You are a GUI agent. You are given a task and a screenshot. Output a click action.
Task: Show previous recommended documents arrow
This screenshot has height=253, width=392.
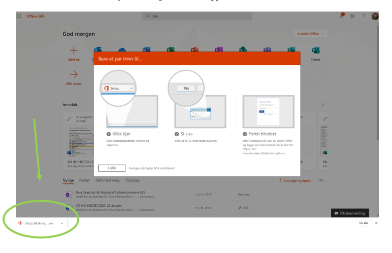(312, 104)
